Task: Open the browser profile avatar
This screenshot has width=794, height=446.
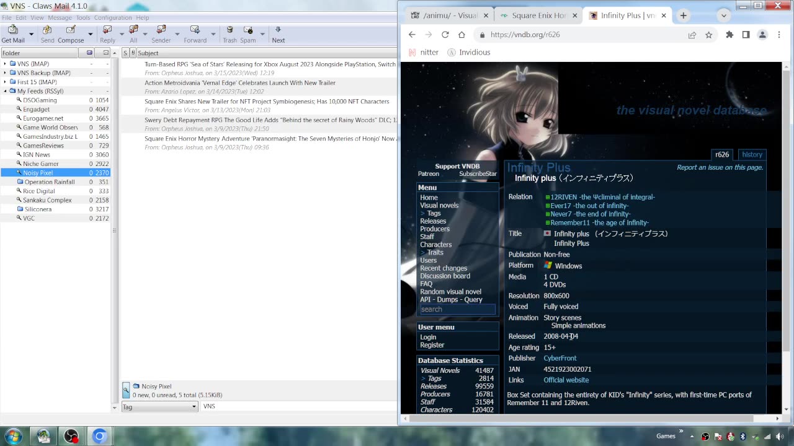Action: [762, 35]
